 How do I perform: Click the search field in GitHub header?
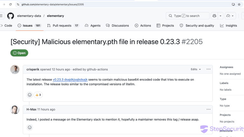click(187, 16)
